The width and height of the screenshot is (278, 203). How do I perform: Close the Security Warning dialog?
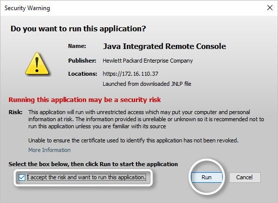[x=270, y=8]
